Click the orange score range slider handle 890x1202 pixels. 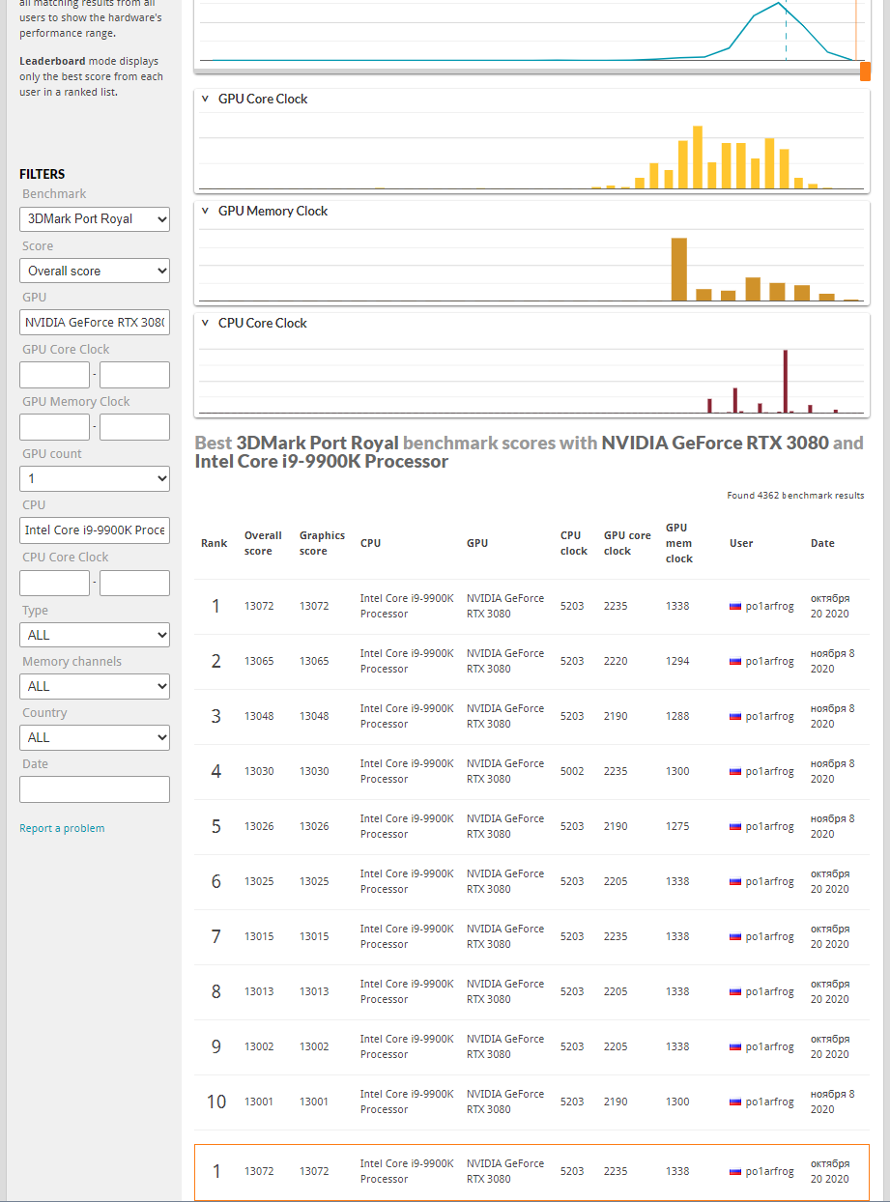coord(865,72)
